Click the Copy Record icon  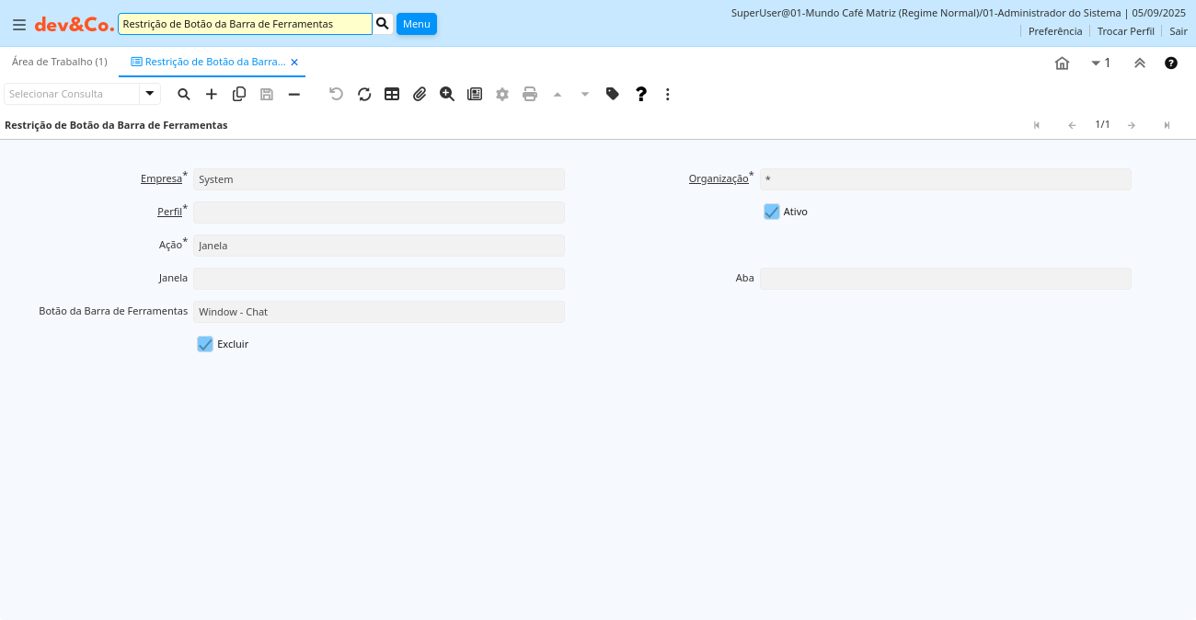click(239, 94)
